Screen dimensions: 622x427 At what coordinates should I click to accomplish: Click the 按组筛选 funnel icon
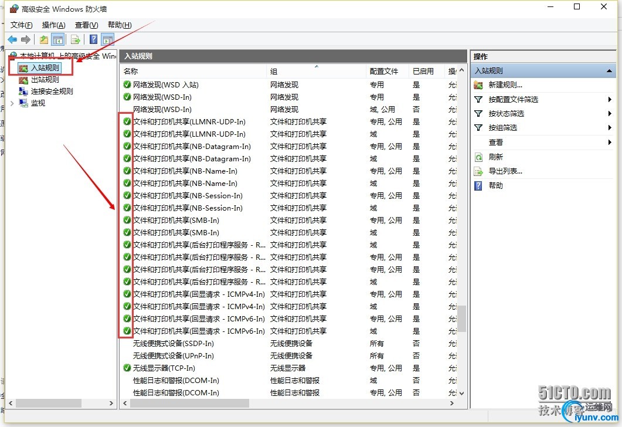479,127
